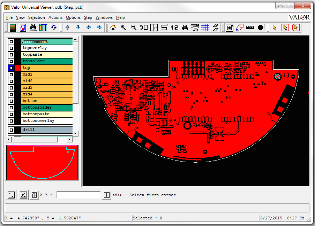
Task: Return to previous zoom view icon
Action: 144,28
